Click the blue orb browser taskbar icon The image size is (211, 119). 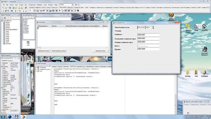10,117
